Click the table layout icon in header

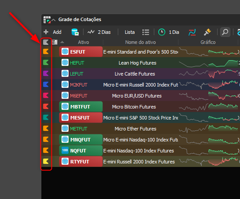point(55,42)
